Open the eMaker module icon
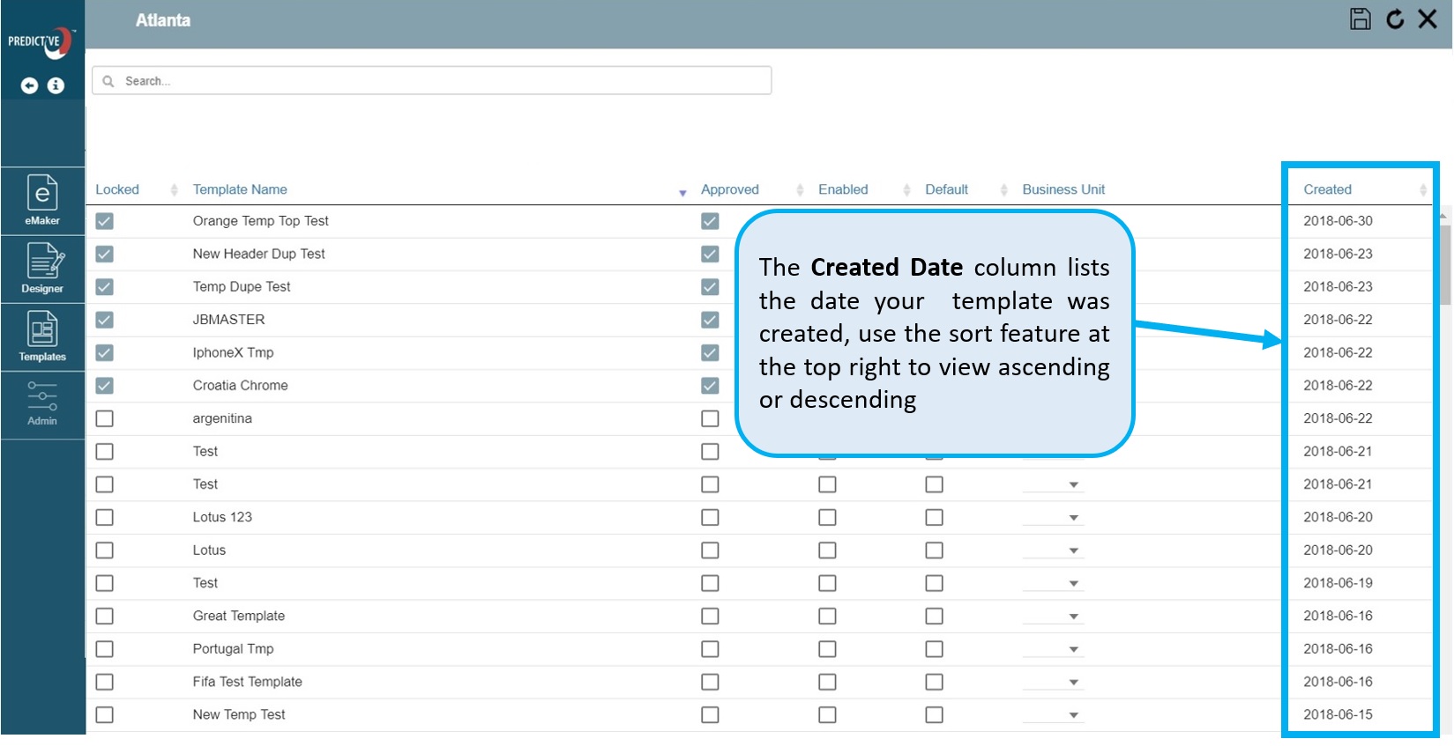 pos(42,200)
